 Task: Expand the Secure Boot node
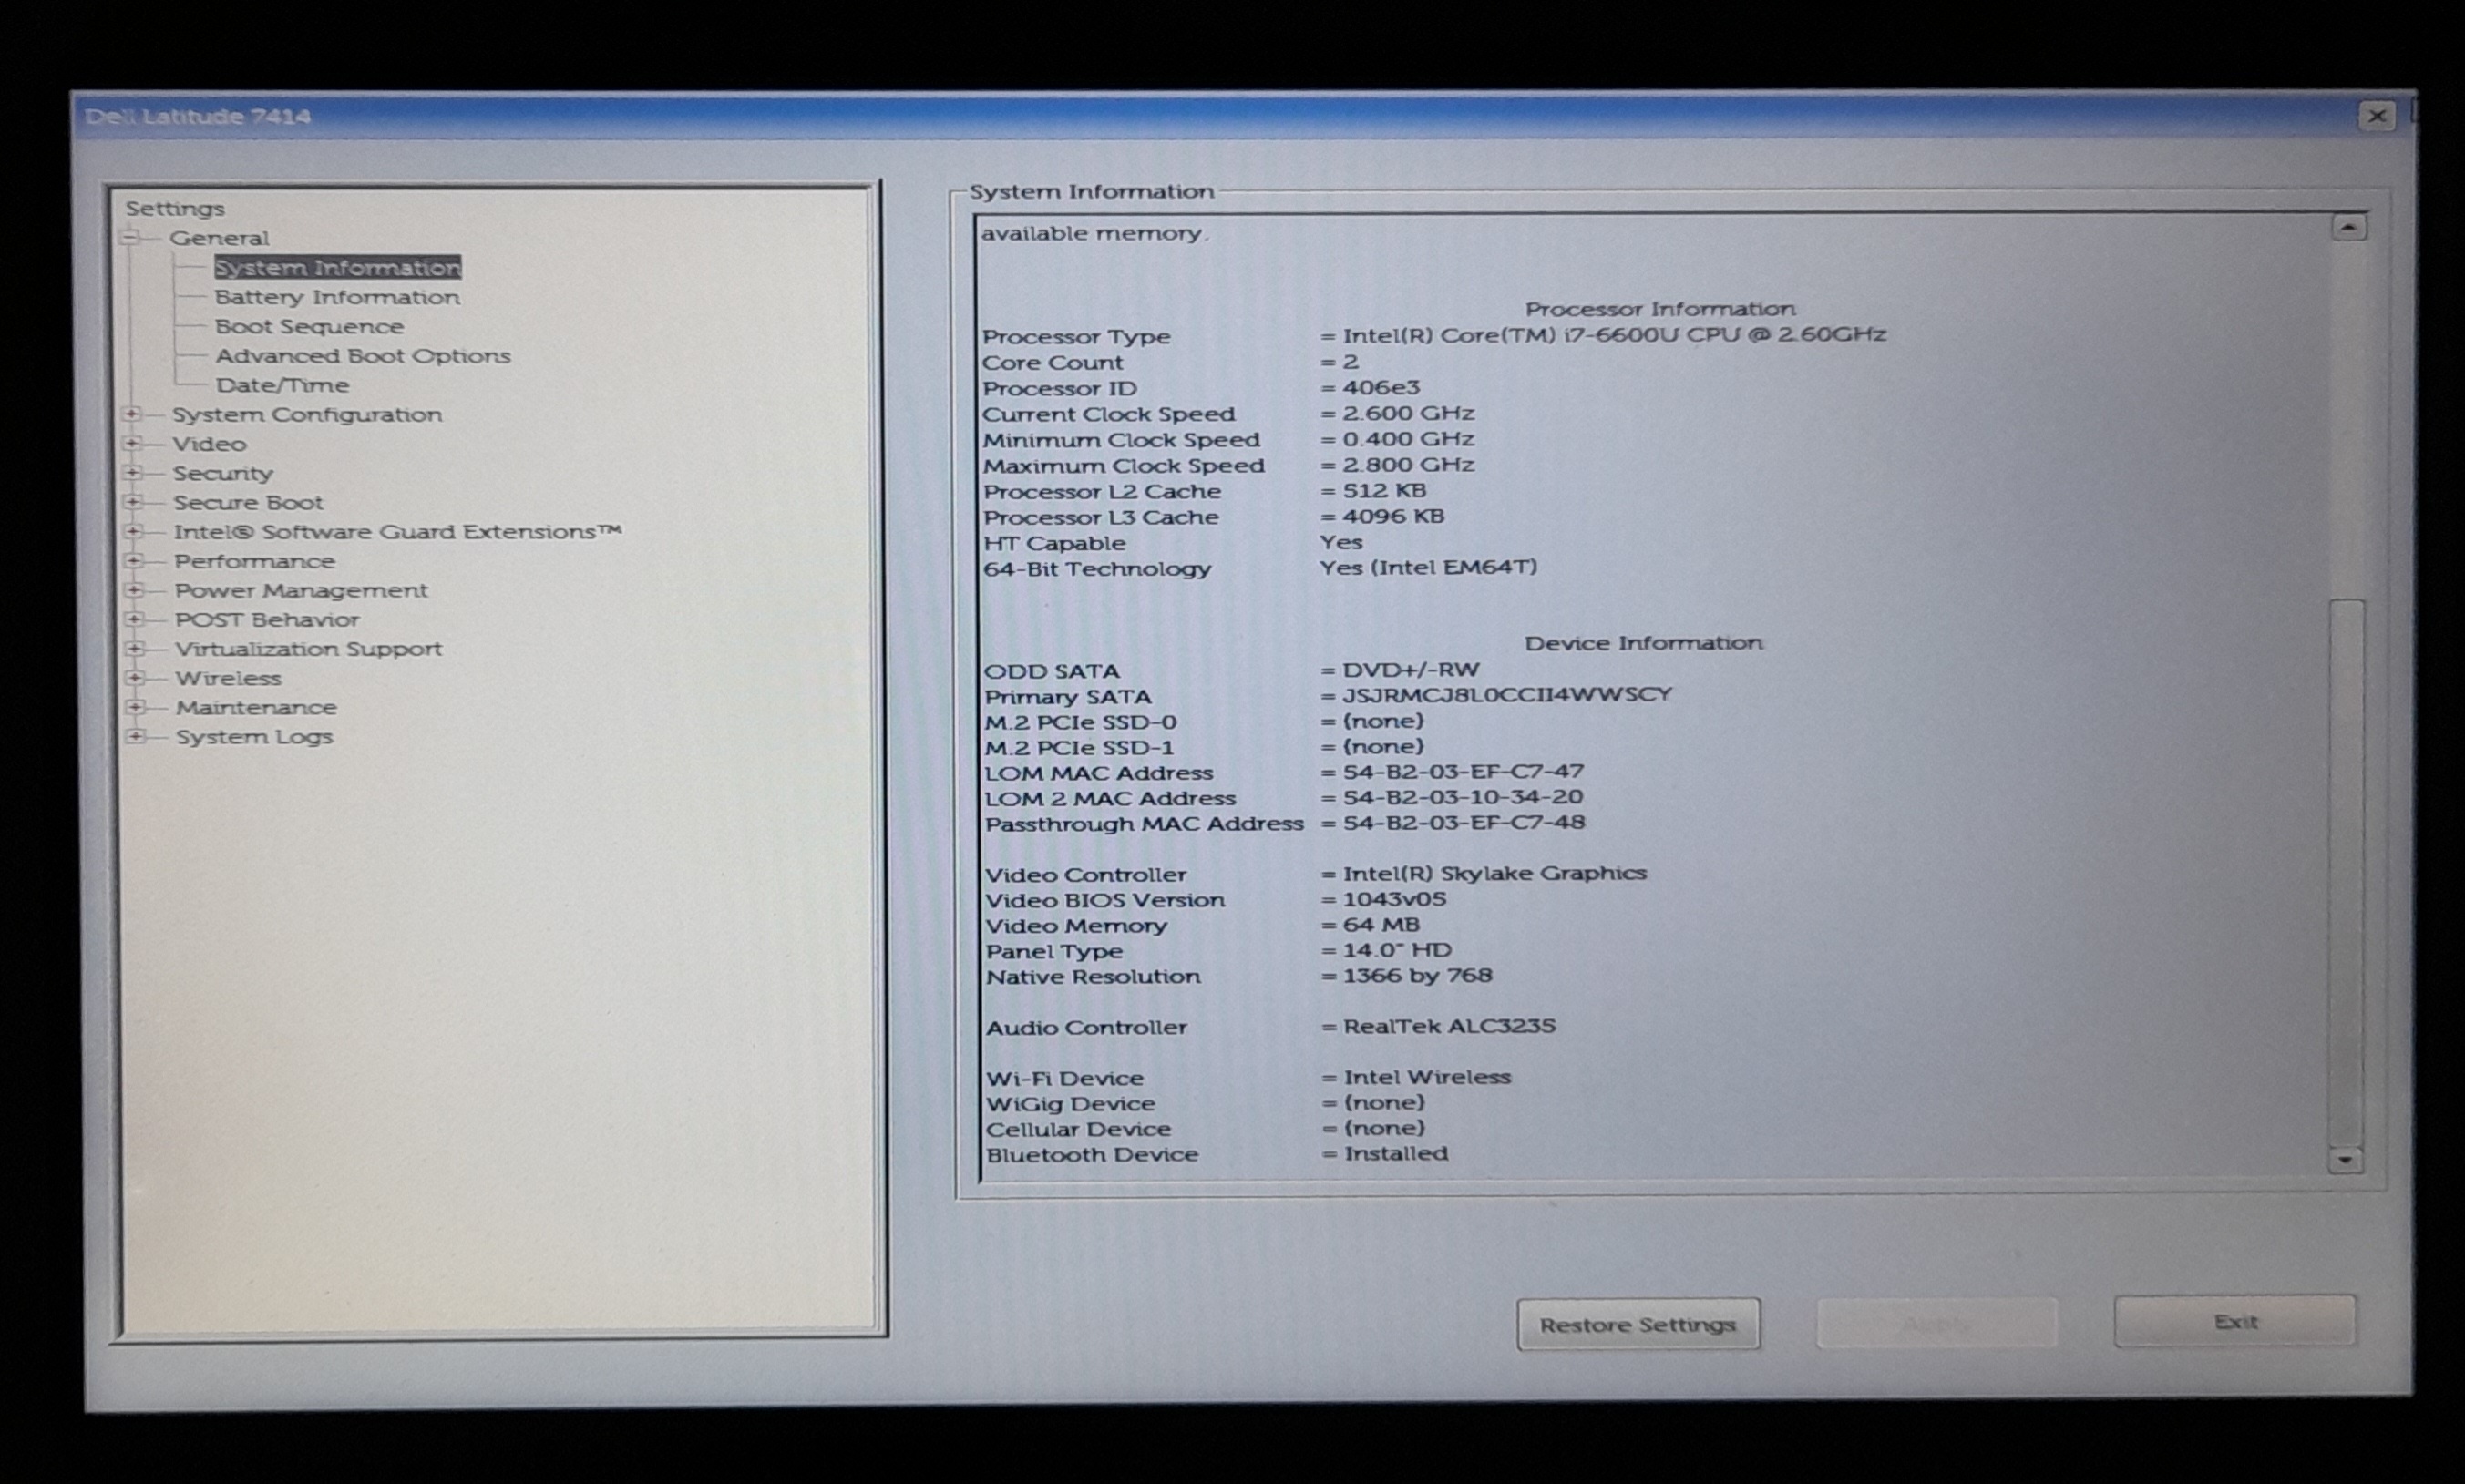[x=132, y=502]
